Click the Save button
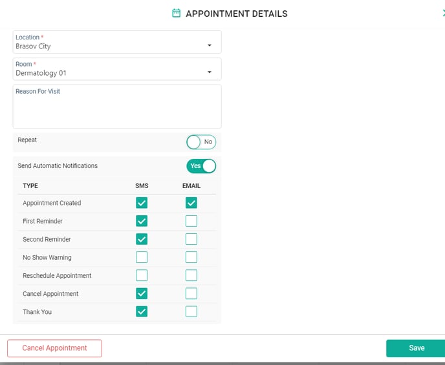The height and width of the screenshot is (365, 445). pyautogui.click(x=416, y=348)
